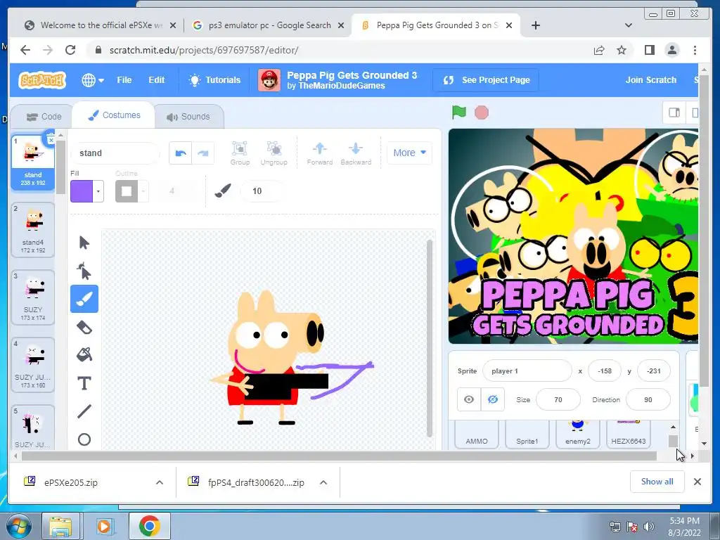This screenshot has width=720, height=540.
Task: Switch to the Code tab
Action: click(44, 117)
